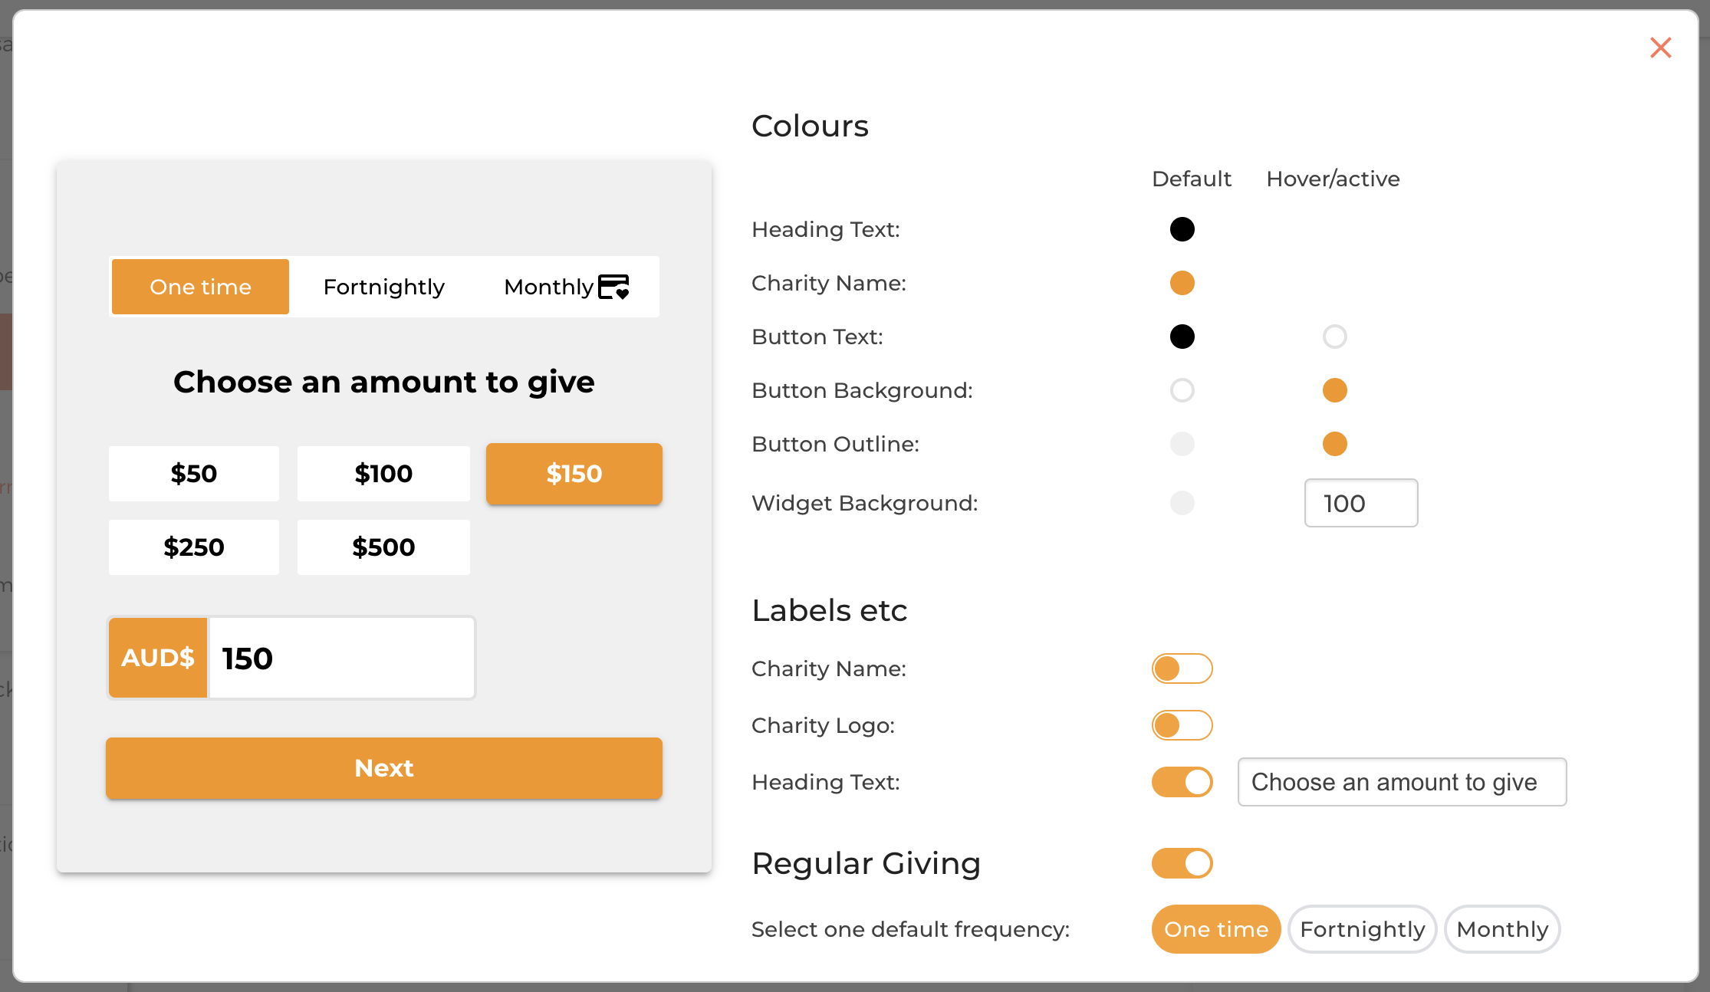Click the heading text input box
This screenshot has width=1710, height=992.
tap(1402, 782)
